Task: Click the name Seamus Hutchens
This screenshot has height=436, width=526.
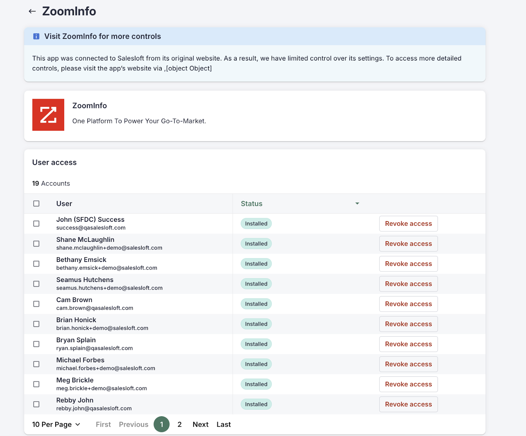Action: pyautogui.click(x=85, y=280)
